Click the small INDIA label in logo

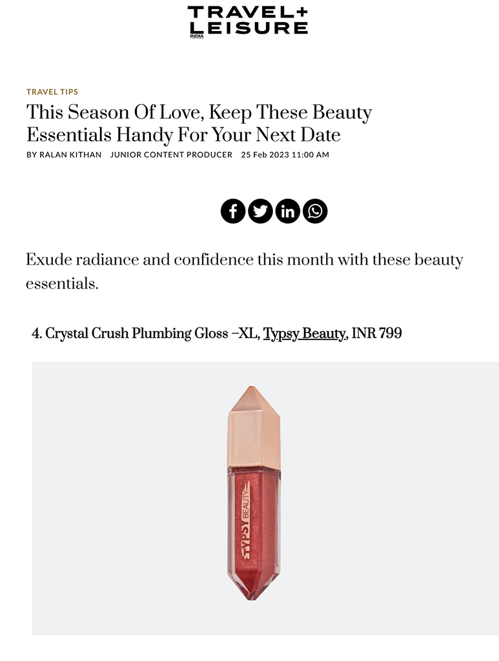pyautogui.click(x=196, y=36)
